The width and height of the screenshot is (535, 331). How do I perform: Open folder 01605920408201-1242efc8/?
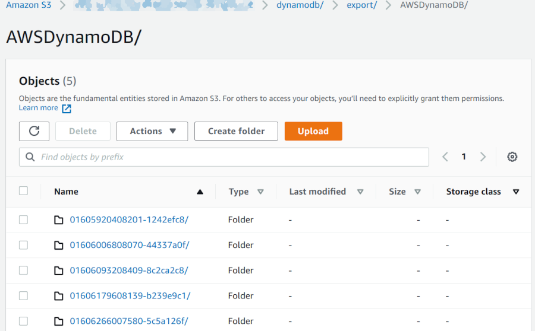pyautogui.click(x=129, y=219)
